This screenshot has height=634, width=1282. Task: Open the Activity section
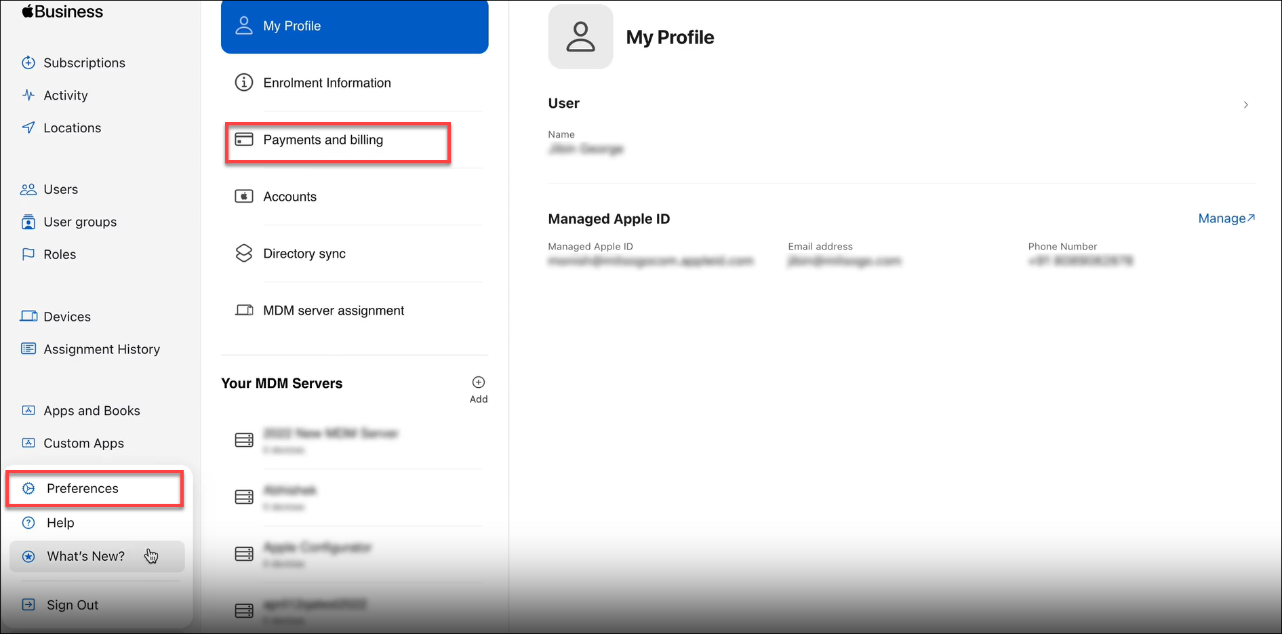click(66, 95)
